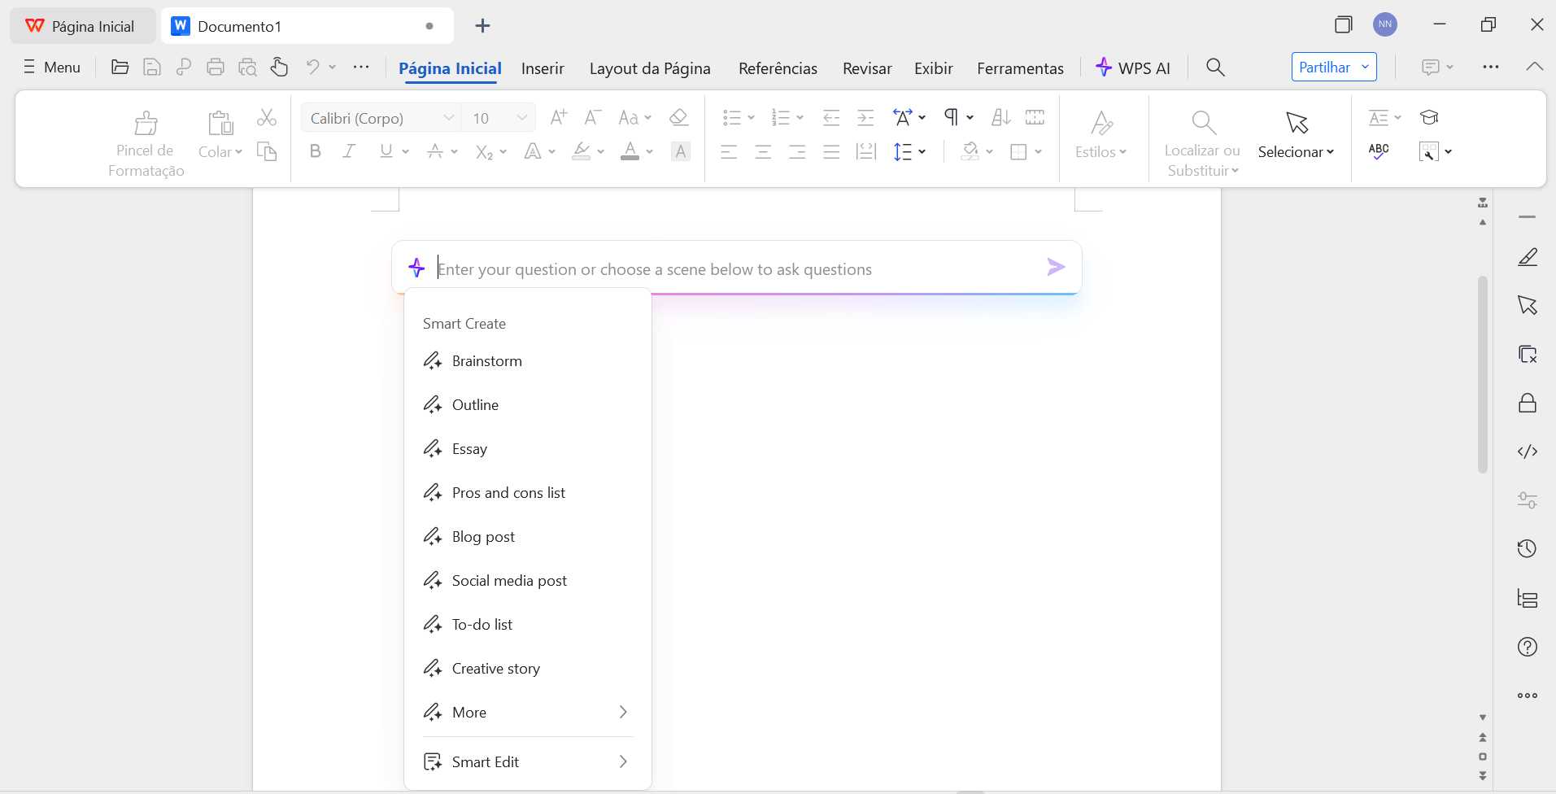Select the Pincel de Formatação tool
The image size is (1556, 794).
145,138
